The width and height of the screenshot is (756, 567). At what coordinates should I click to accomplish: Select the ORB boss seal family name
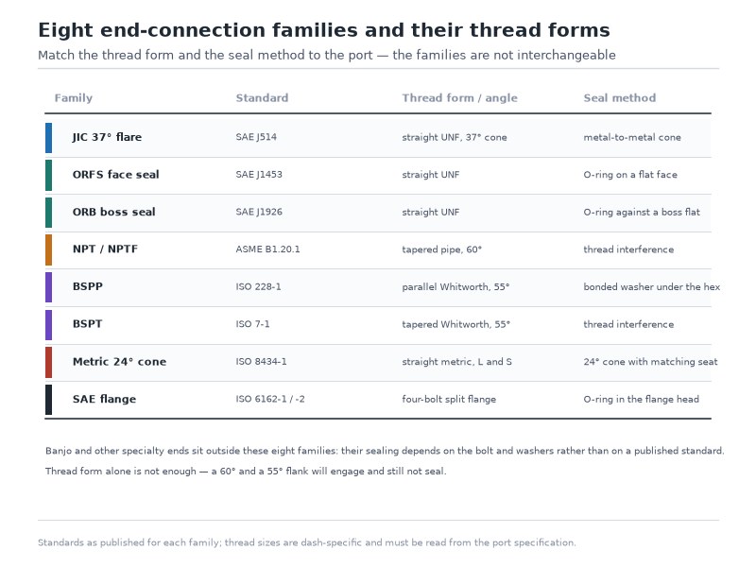(x=113, y=212)
